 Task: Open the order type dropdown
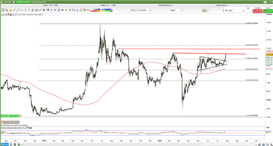coord(236,10)
